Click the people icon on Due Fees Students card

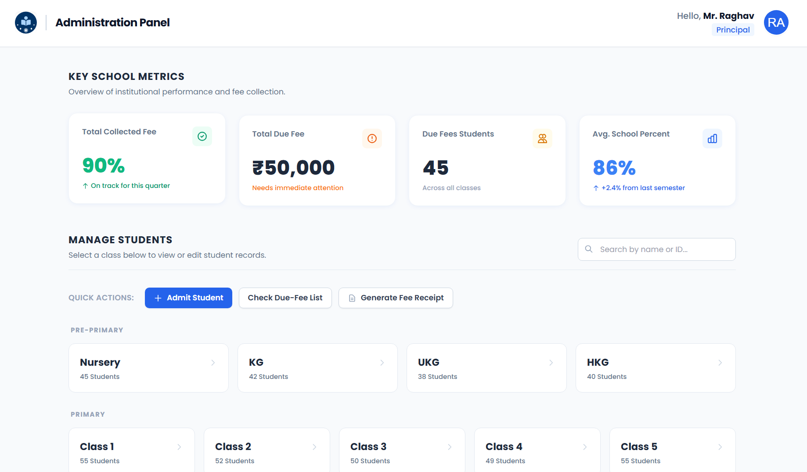(542, 138)
